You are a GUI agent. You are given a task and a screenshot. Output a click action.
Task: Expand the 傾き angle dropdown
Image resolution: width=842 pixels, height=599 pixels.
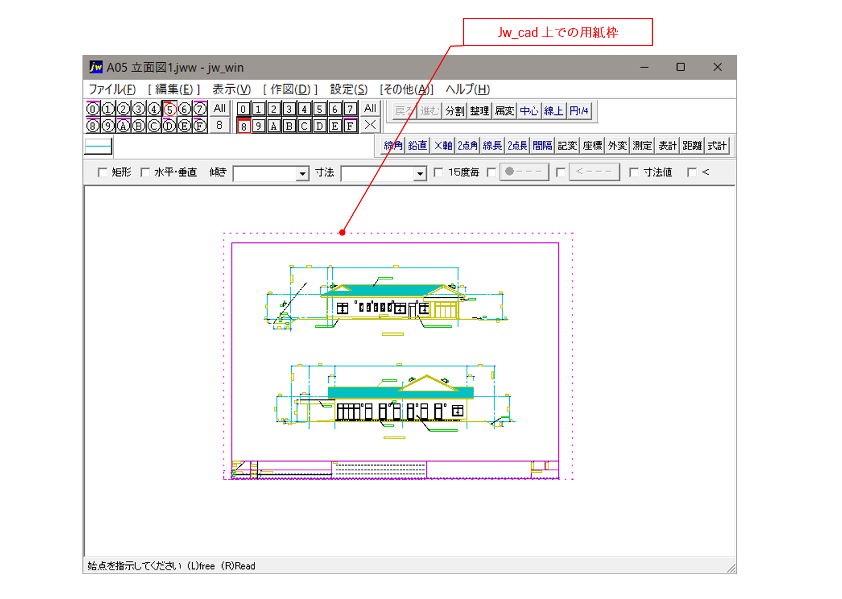pos(302,173)
